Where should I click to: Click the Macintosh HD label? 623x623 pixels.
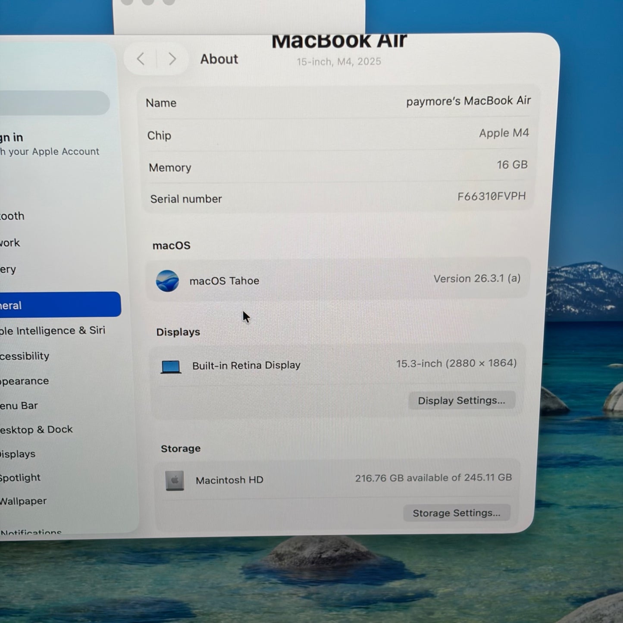tap(229, 480)
